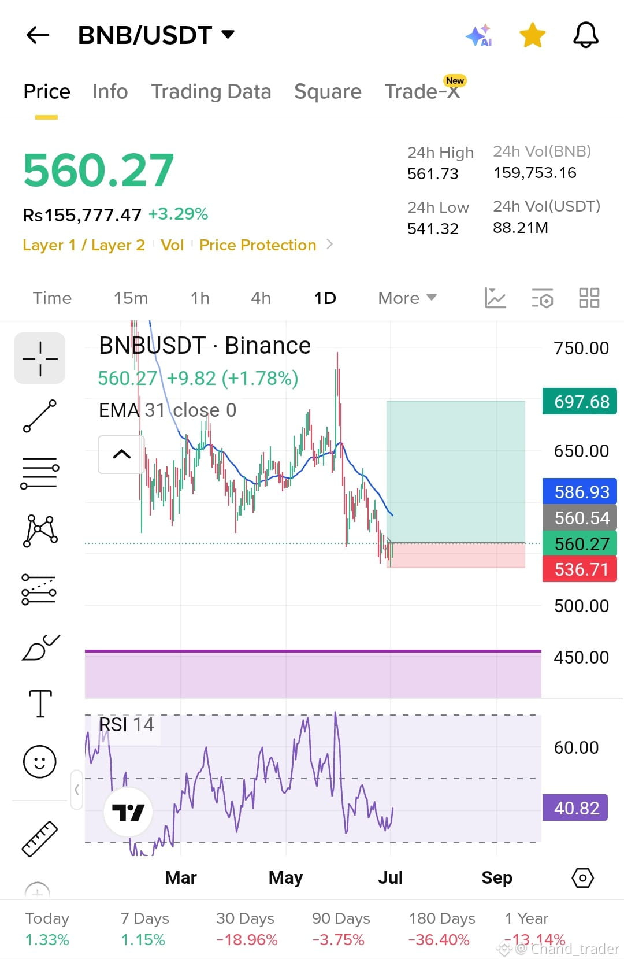Collapse the indicator legend chevron
The image size is (624, 963).
coord(121,454)
